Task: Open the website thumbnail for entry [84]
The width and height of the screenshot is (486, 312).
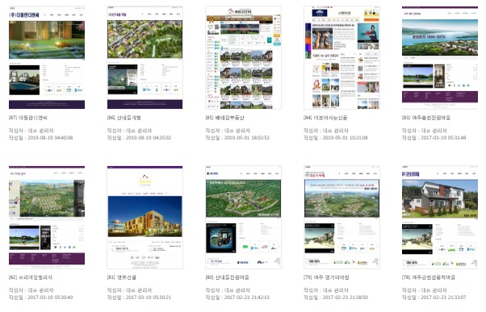Action: [x=341, y=57]
